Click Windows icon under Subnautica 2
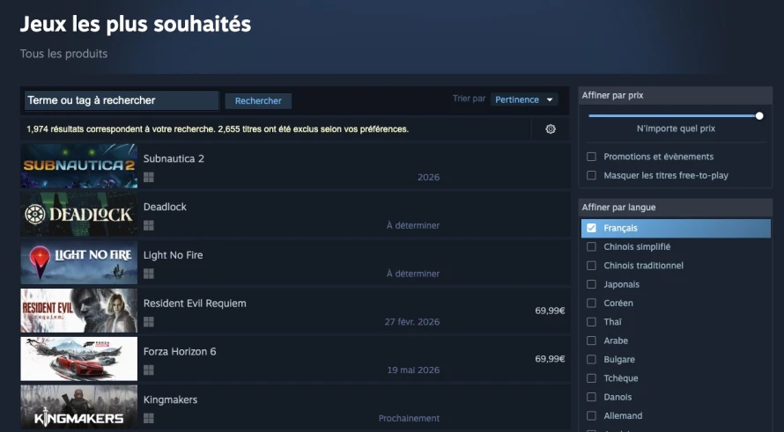 (149, 178)
